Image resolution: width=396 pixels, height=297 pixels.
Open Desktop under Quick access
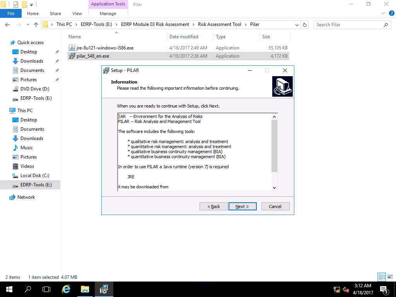(29, 52)
